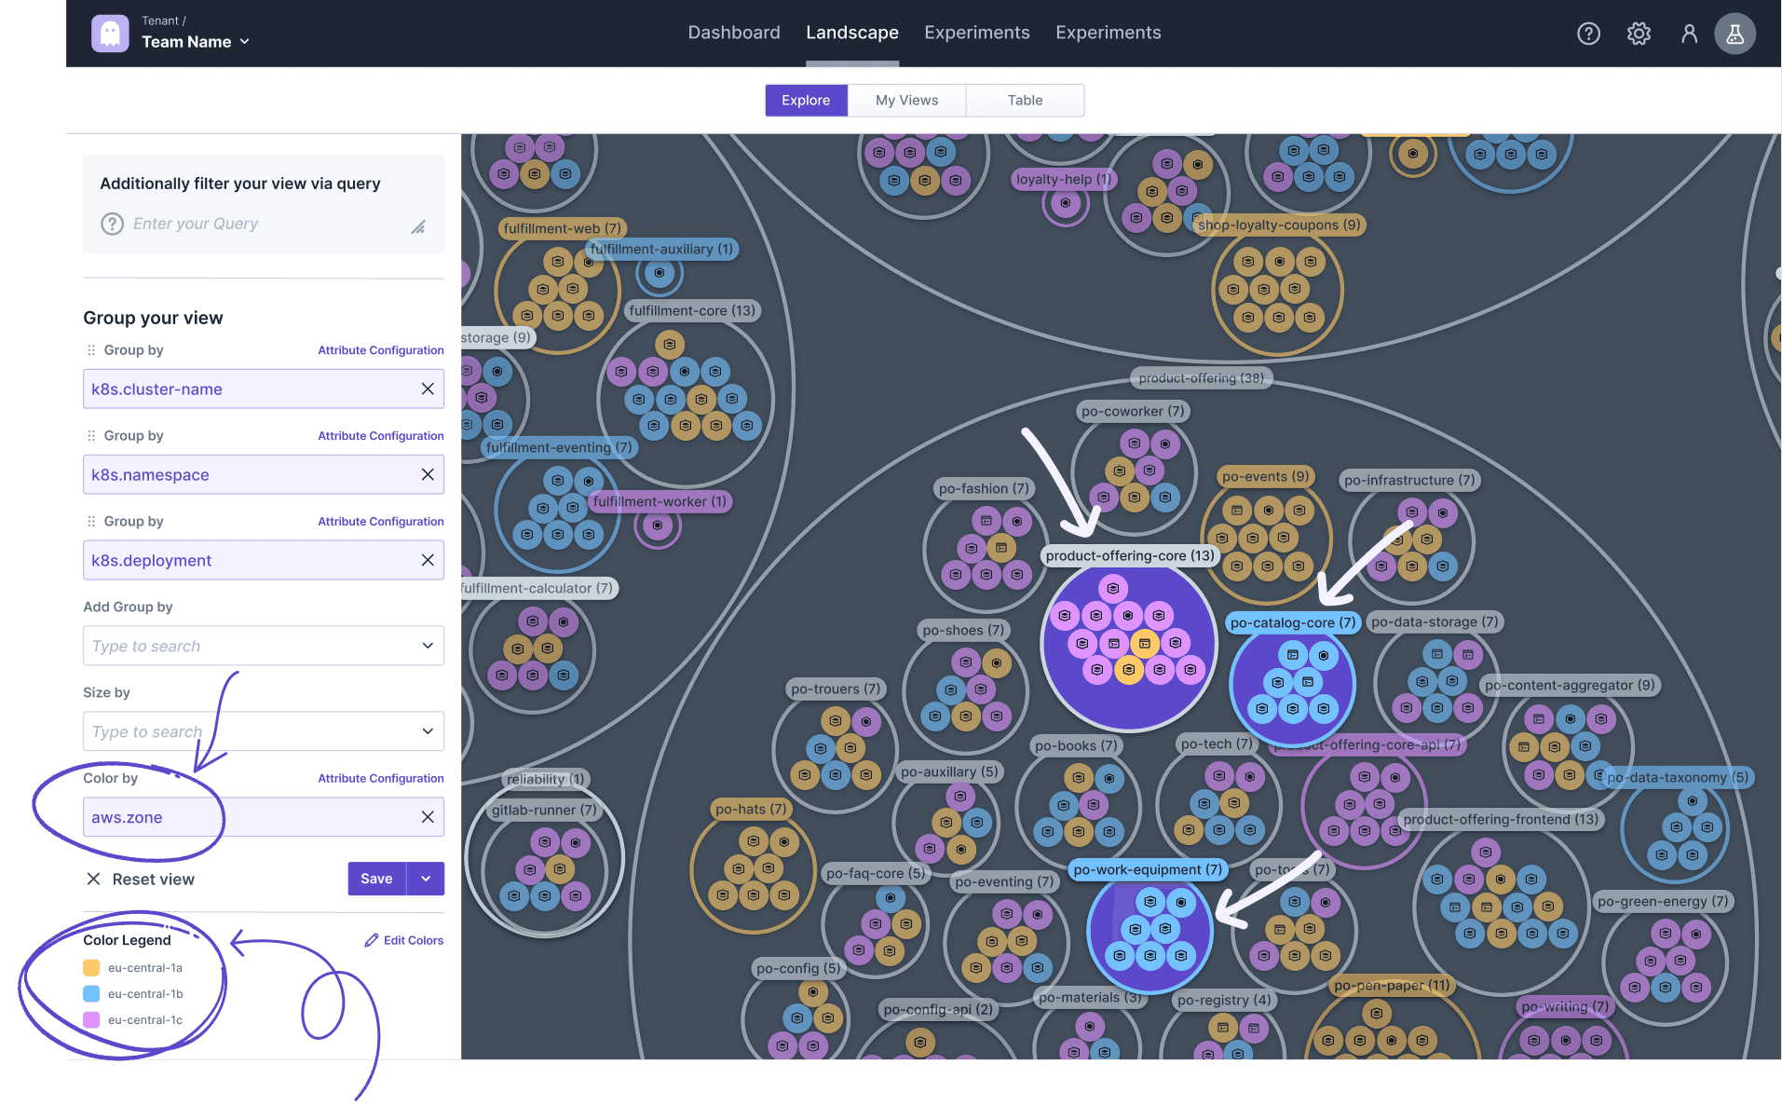Click the fulfillment-web (7) label

[x=562, y=228]
